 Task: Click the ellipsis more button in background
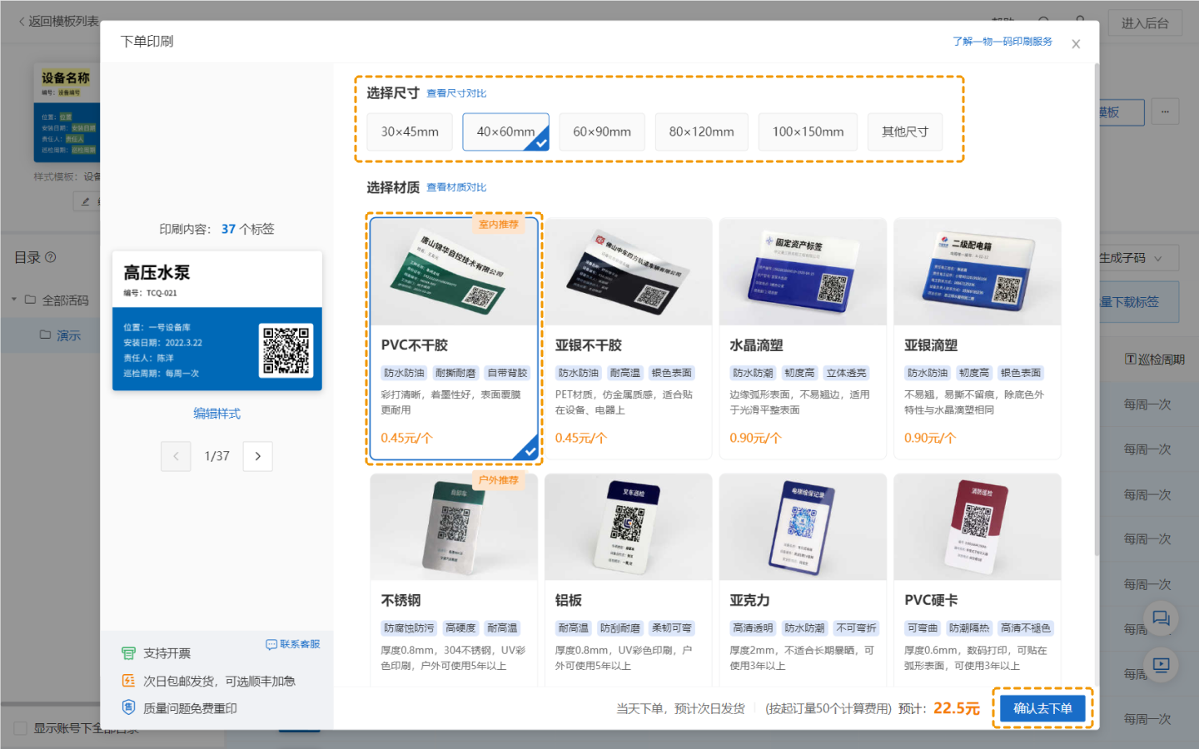coord(1166,112)
